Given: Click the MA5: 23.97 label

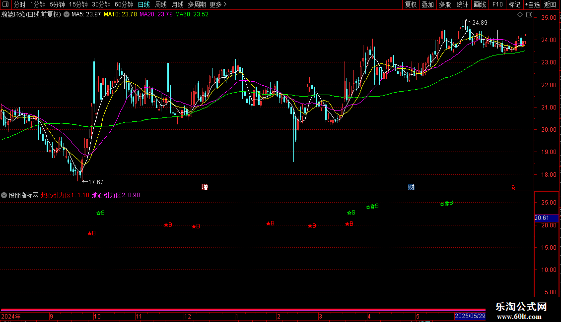Looking at the screenshot, I should coord(86,15).
